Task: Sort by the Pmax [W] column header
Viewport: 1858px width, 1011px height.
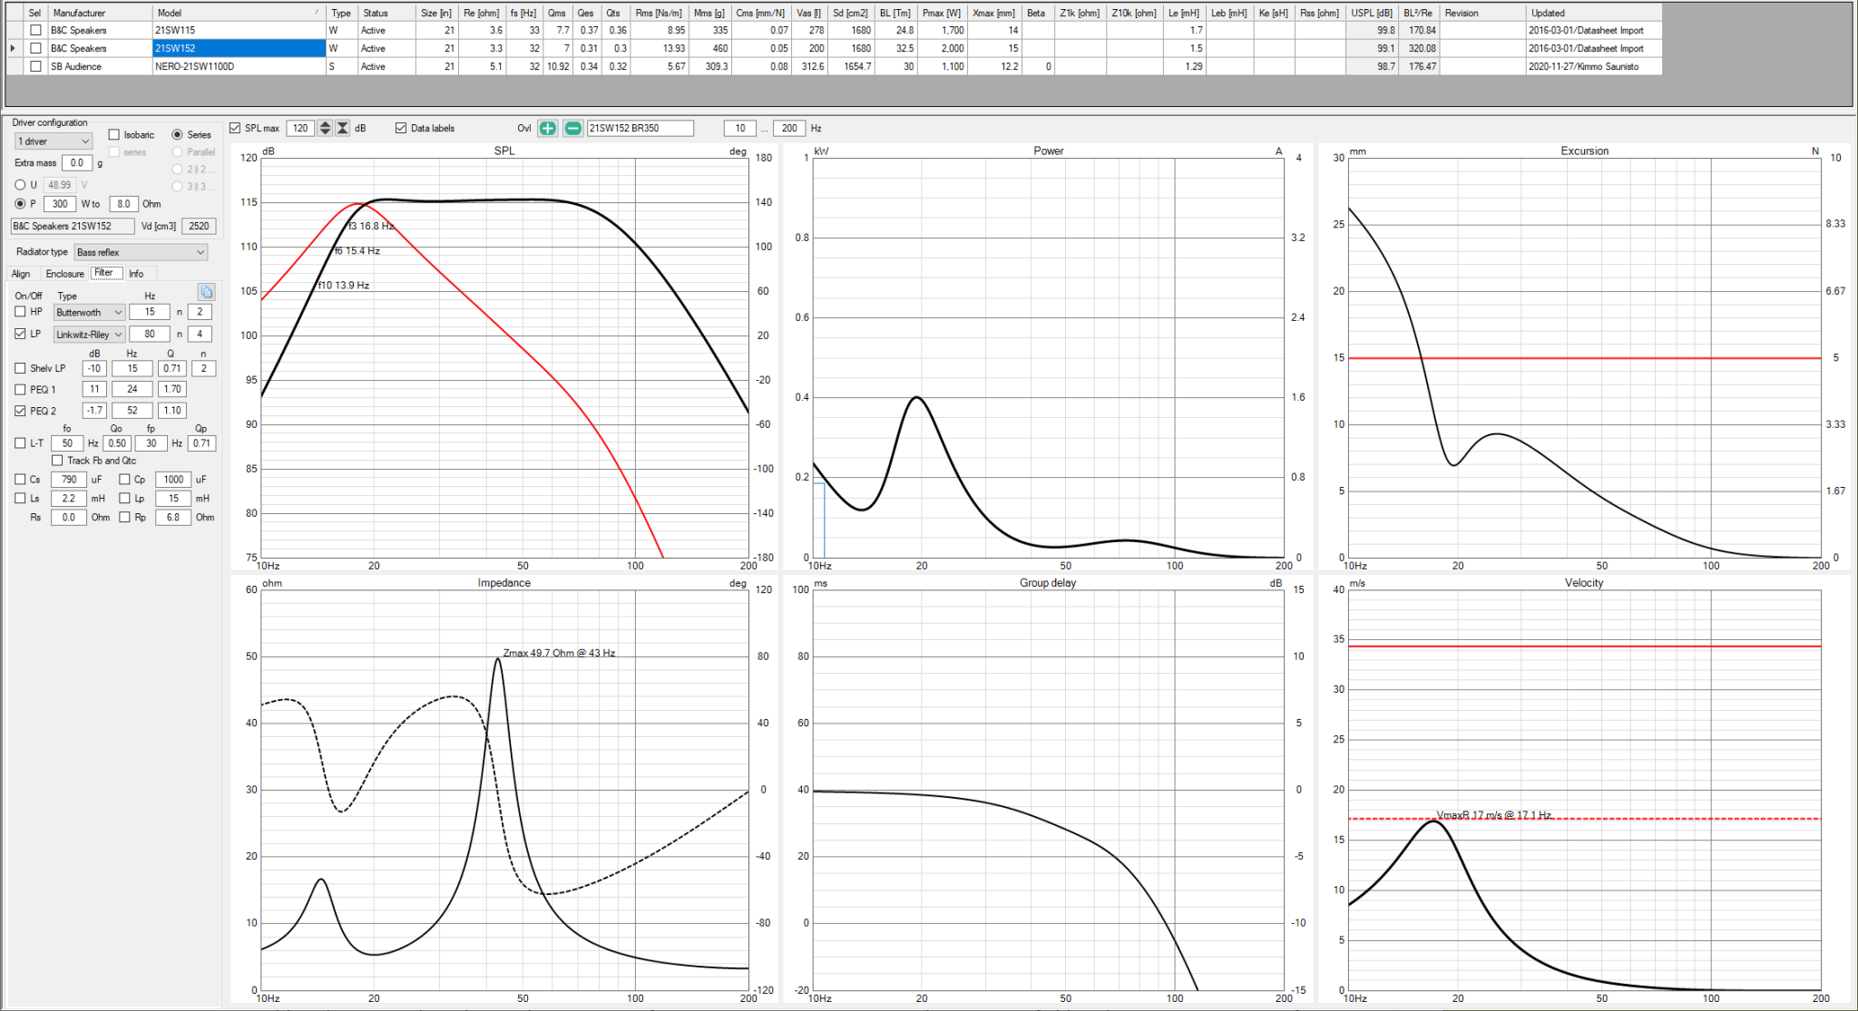Action: click(942, 13)
